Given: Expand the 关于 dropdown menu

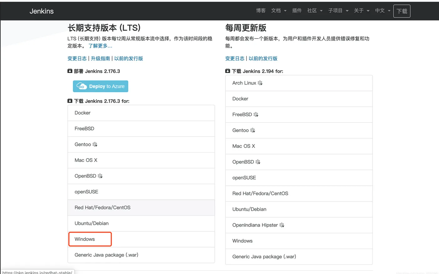Looking at the screenshot, I should [362, 11].
